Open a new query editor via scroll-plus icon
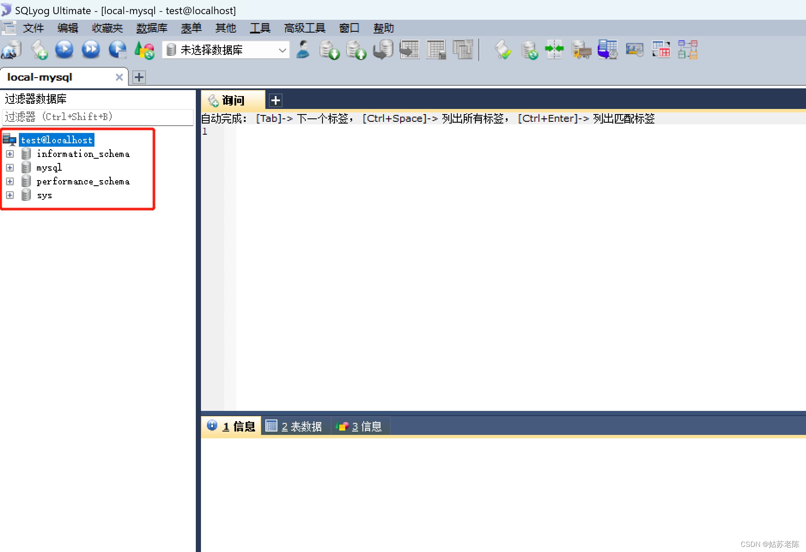The height and width of the screenshot is (552, 806). tap(39, 50)
